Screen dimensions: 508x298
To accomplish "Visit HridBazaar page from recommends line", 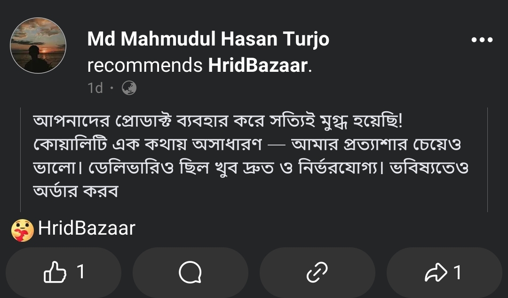I will pyautogui.click(x=258, y=65).
